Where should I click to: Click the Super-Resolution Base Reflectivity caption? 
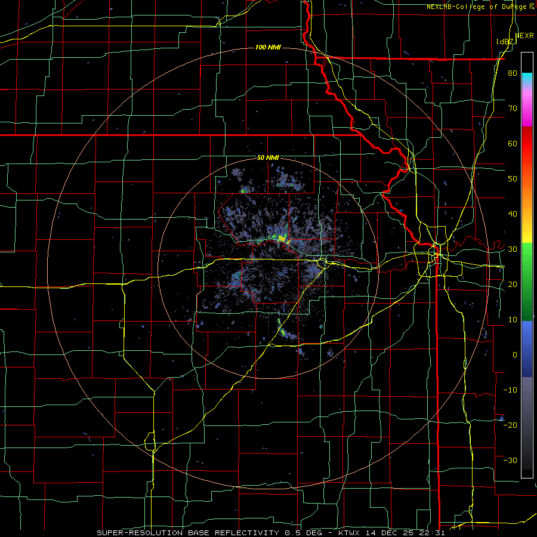[188, 533]
